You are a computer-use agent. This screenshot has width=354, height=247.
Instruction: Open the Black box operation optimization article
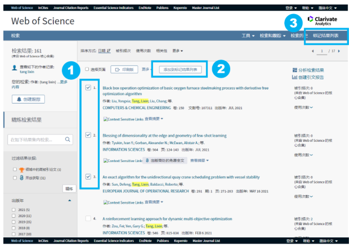click(x=186, y=91)
